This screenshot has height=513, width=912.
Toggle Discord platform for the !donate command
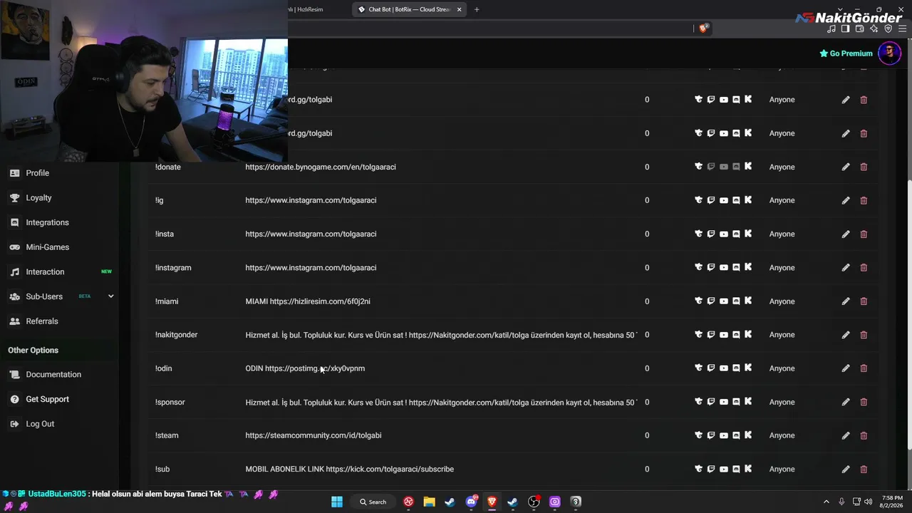pos(736,167)
